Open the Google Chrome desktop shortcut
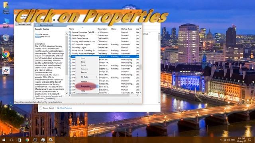This screenshot has width=255, height=143. [x=6, y=54]
